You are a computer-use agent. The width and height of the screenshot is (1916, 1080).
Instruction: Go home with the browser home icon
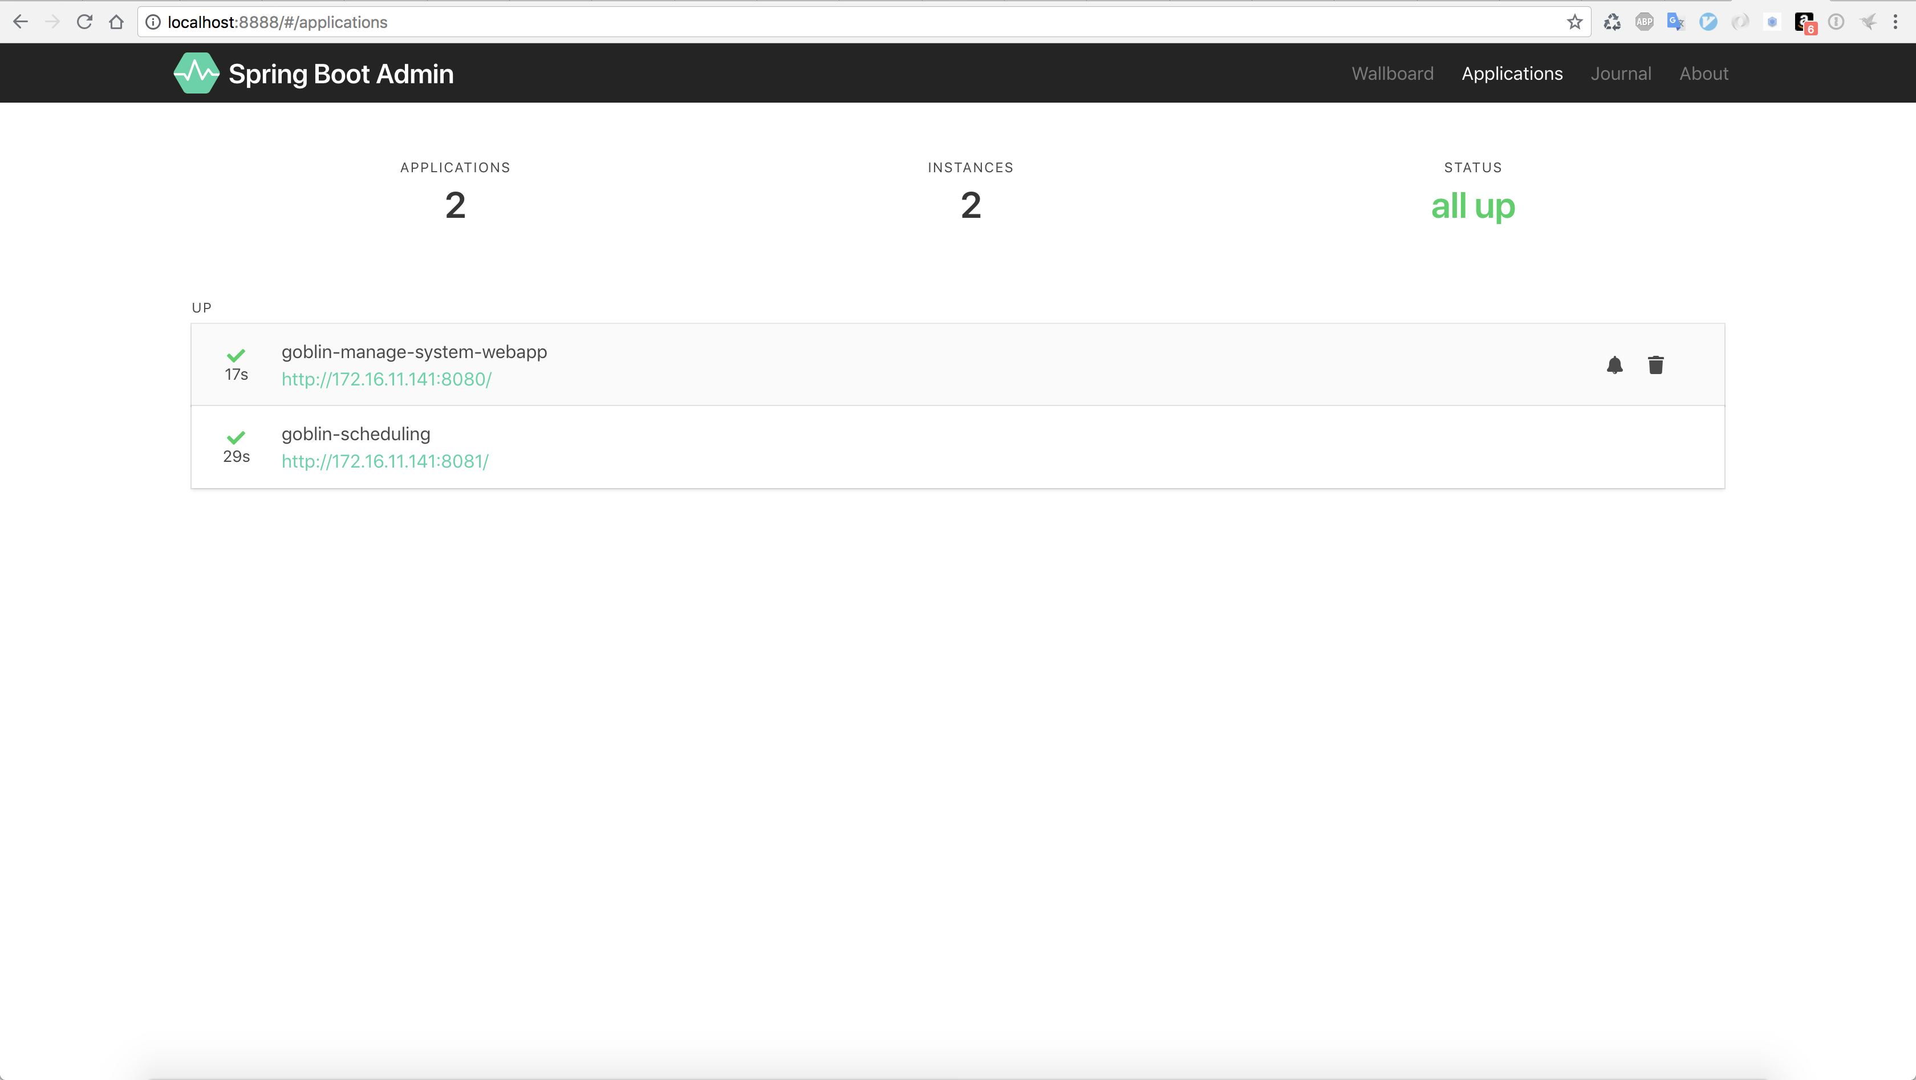click(116, 22)
